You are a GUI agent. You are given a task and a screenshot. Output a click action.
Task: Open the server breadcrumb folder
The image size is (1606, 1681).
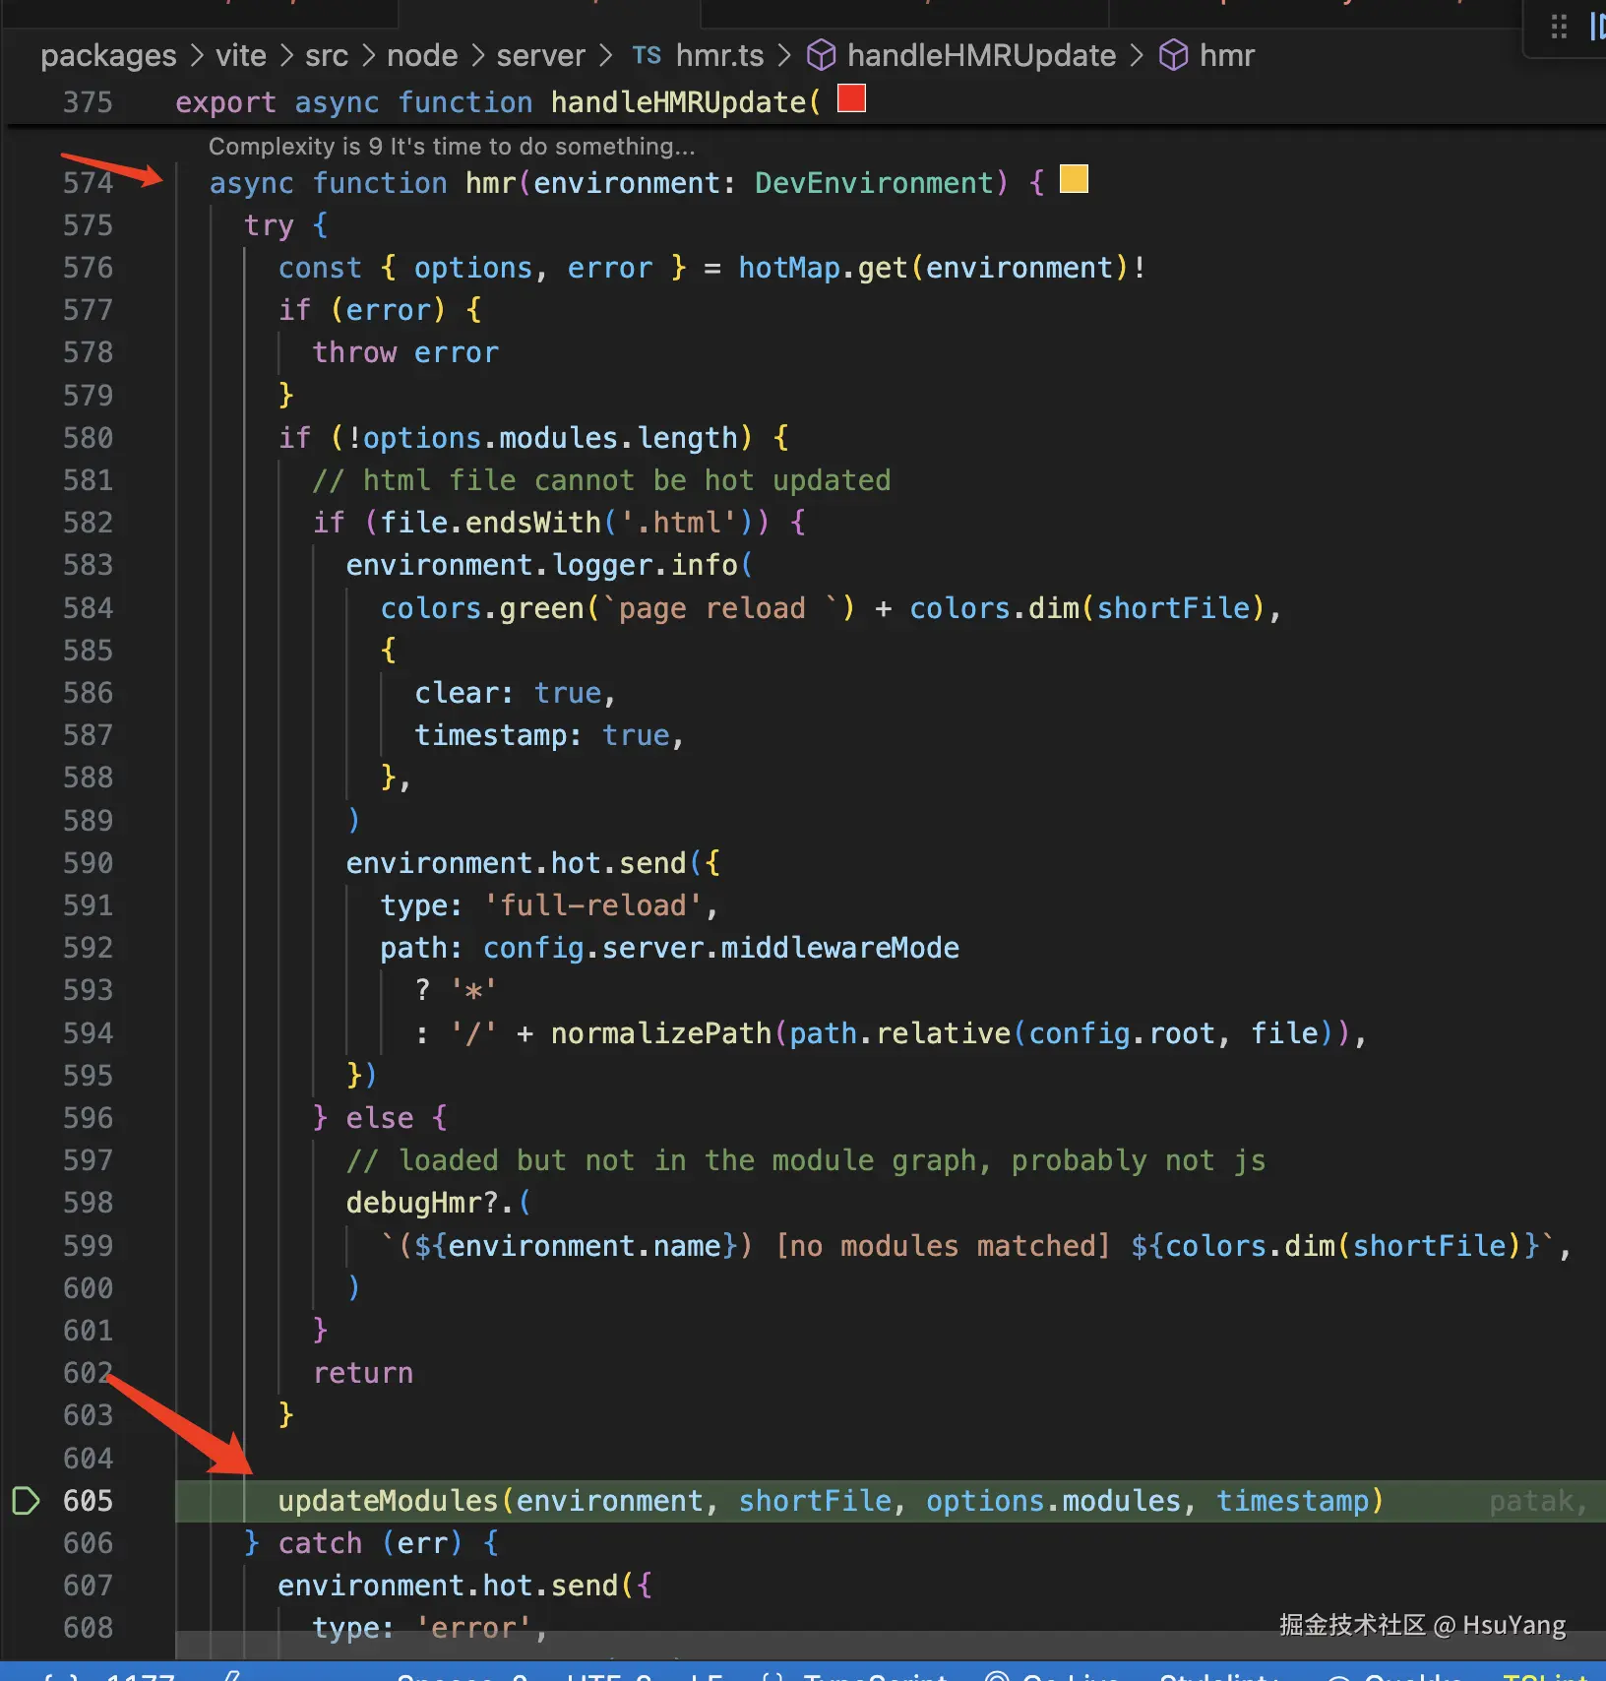(x=540, y=55)
